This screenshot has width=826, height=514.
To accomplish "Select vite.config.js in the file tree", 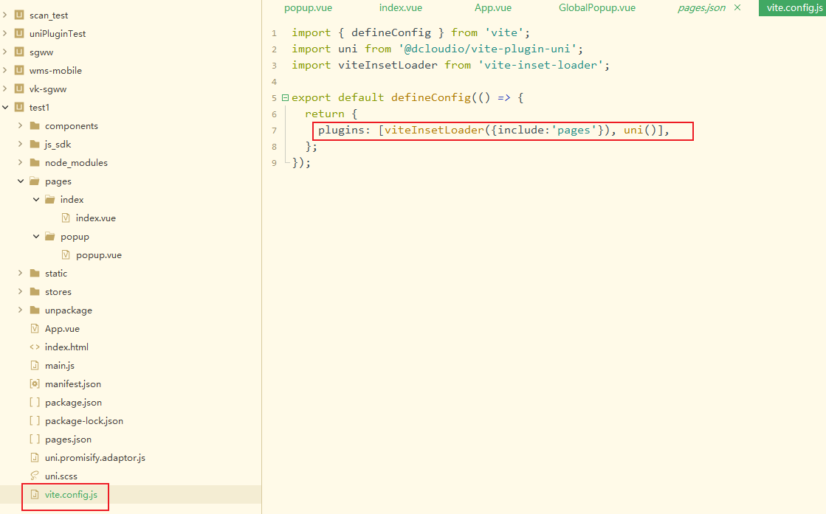I will 71,494.
